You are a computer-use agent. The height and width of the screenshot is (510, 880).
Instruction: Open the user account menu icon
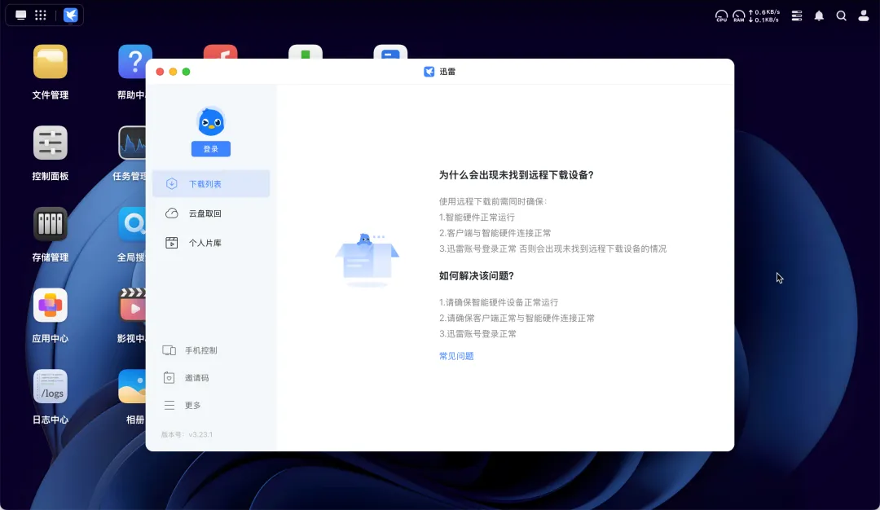[864, 15]
